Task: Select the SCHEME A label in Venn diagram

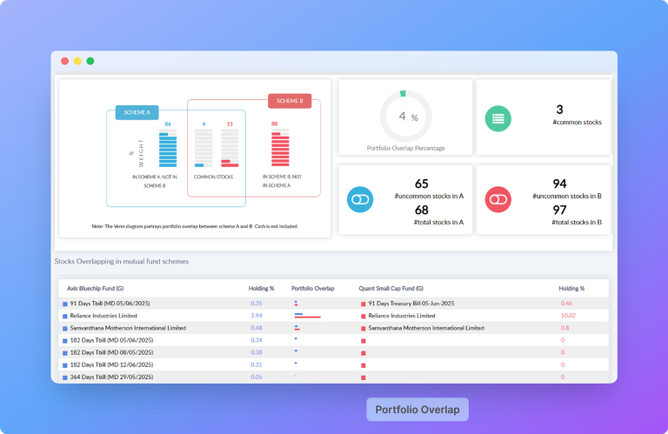Action: [137, 112]
